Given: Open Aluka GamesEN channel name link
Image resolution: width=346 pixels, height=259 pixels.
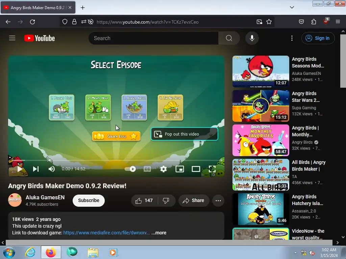Looking at the screenshot, I should pos(45,197).
